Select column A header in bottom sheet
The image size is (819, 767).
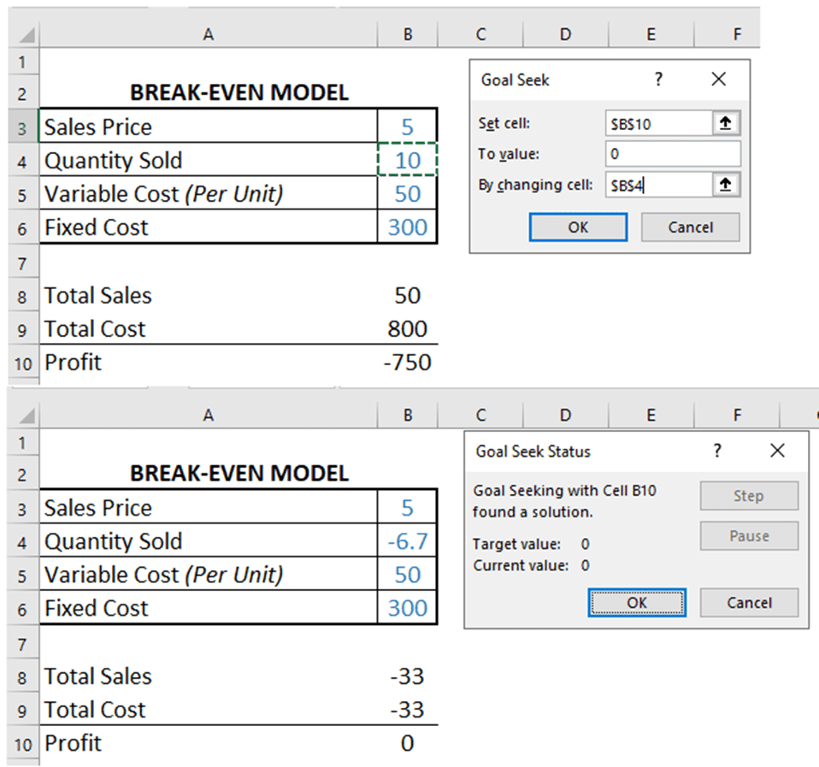(x=209, y=416)
